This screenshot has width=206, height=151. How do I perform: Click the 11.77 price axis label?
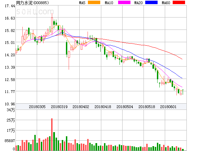click(x=10, y=92)
